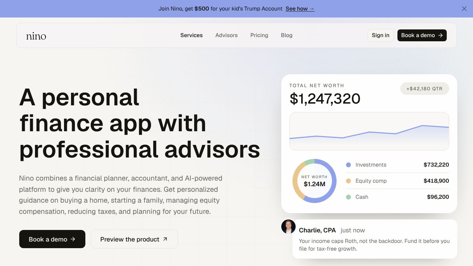Go to the Advisors page
The width and height of the screenshot is (473, 266).
click(226, 35)
